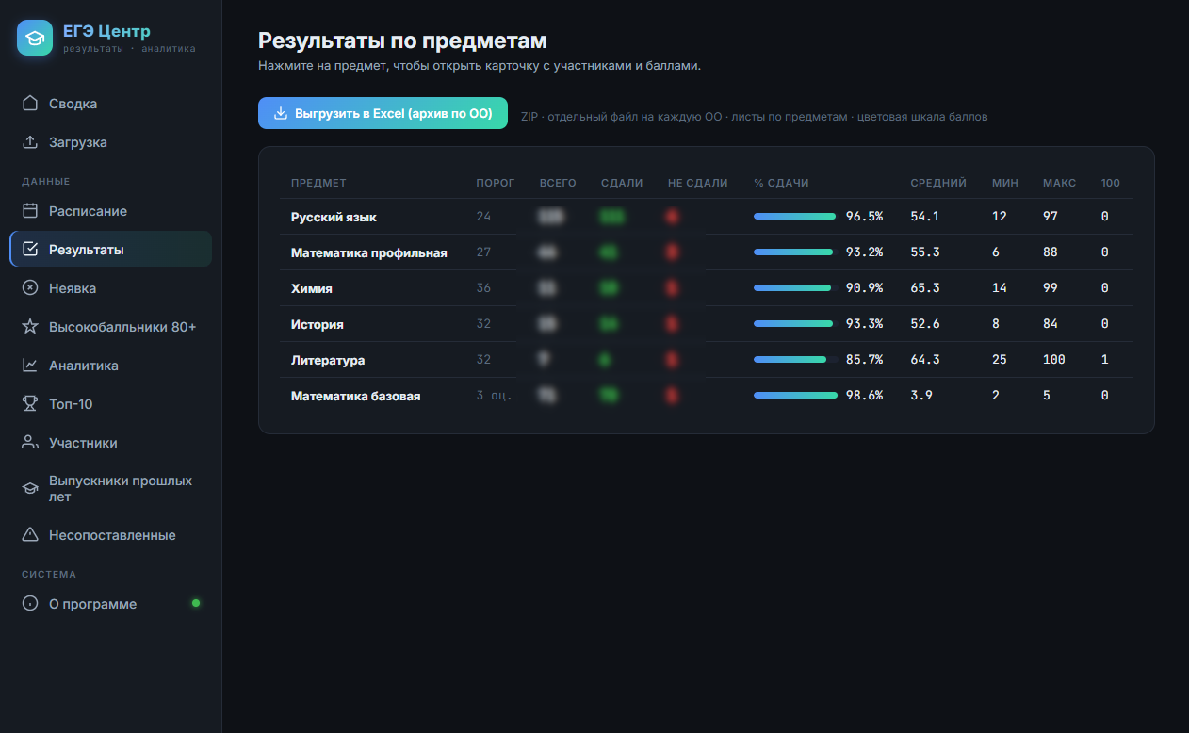Click the ПРЕДМЕТ column header

tap(318, 183)
